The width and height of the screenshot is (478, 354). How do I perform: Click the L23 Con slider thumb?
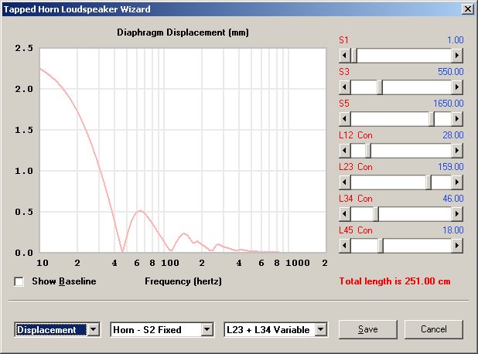point(428,182)
